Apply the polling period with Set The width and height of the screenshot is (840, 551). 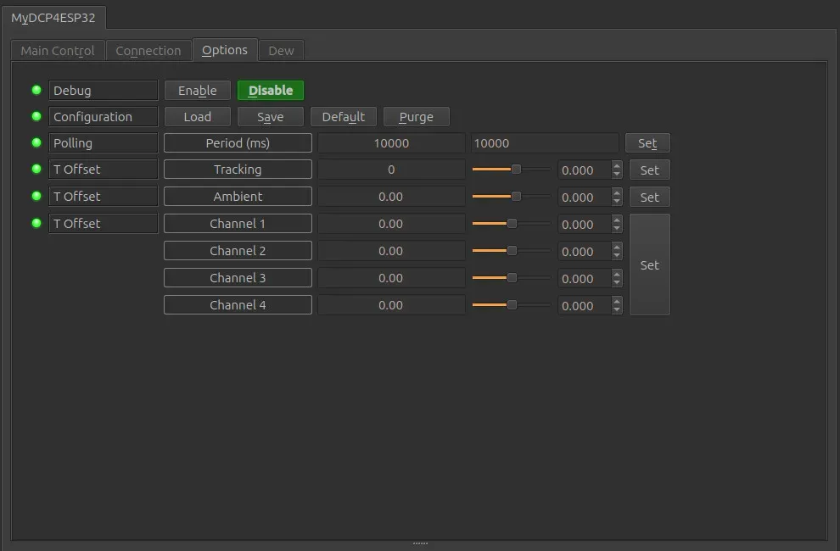coord(647,143)
